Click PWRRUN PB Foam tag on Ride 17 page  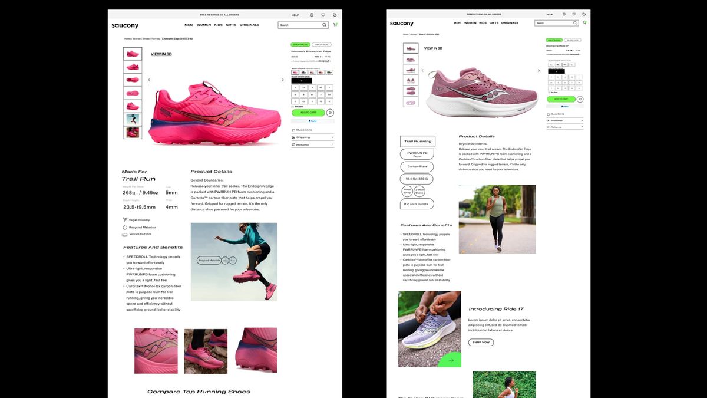click(417, 154)
